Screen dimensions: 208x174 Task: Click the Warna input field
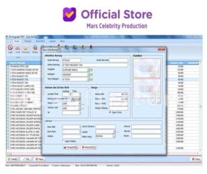146,127
